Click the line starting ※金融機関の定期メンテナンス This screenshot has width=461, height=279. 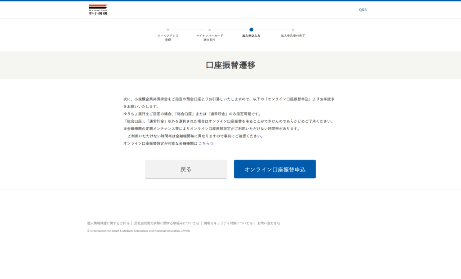[212, 129]
